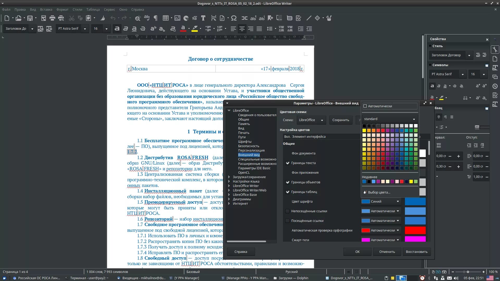Click the Justified alignment toolbar icon
Image resolution: width=500 pixels, height=281 pixels.
[x=259, y=29]
